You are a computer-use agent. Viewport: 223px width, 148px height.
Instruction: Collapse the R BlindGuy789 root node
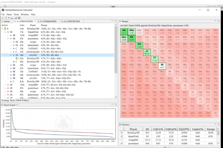(x=2, y=29)
